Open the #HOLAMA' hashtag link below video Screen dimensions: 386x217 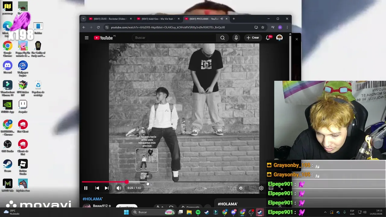click(93, 199)
